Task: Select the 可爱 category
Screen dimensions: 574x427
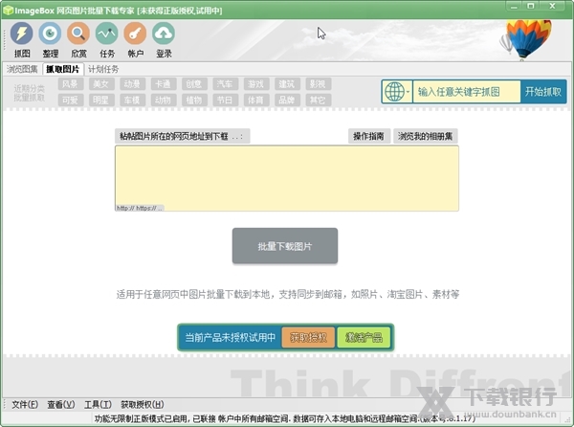Action: click(70, 100)
